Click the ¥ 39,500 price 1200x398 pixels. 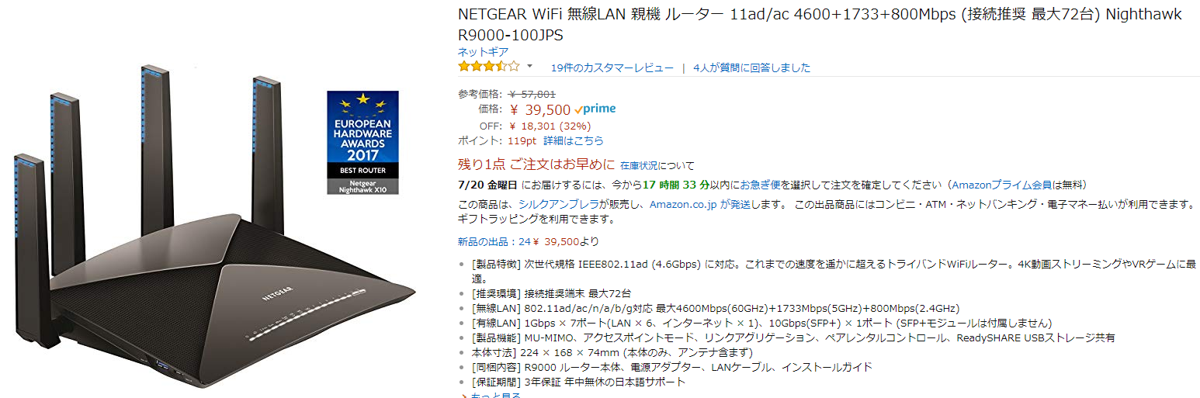[x=540, y=110]
